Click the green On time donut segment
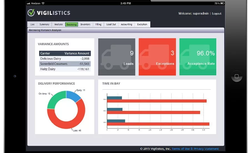The image size is (250, 153). click(55, 99)
